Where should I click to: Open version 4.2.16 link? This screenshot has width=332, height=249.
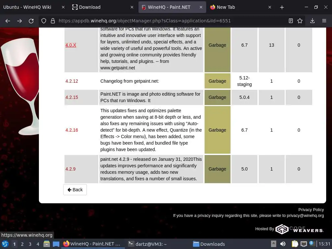click(x=72, y=130)
